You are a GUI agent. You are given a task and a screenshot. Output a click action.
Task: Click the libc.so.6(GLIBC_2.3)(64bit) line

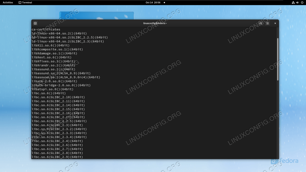tap(57, 125)
